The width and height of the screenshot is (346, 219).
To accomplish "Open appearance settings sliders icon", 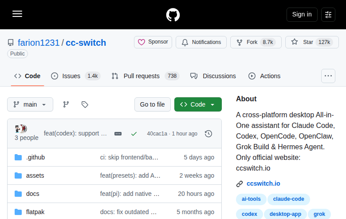I will coord(328,15).
